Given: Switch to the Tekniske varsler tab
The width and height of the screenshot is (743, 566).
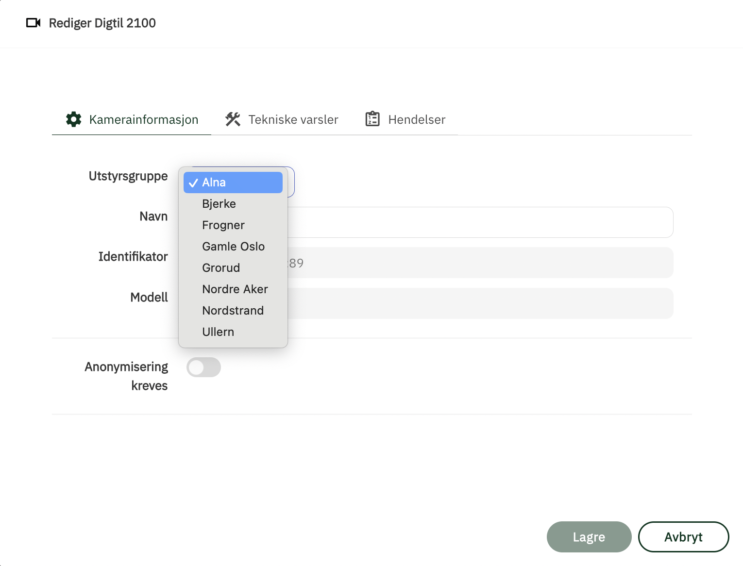Looking at the screenshot, I should pyautogui.click(x=281, y=119).
